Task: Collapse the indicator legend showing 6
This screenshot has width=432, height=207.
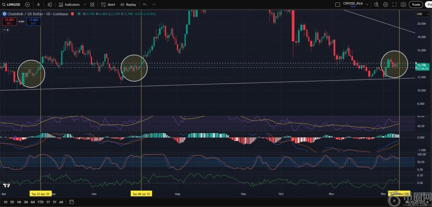Action: click(6, 30)
